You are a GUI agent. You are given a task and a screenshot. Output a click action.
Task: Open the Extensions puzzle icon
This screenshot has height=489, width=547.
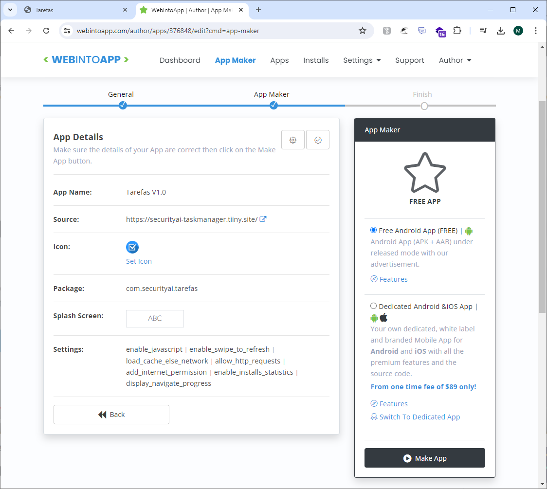click(457, 31)
